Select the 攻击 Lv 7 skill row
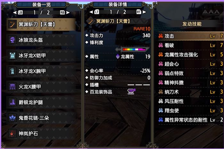 pyautogui.click(x=191, y=36)
